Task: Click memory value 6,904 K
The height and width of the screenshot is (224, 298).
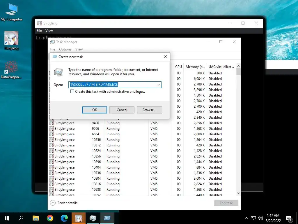Action: 199,79
